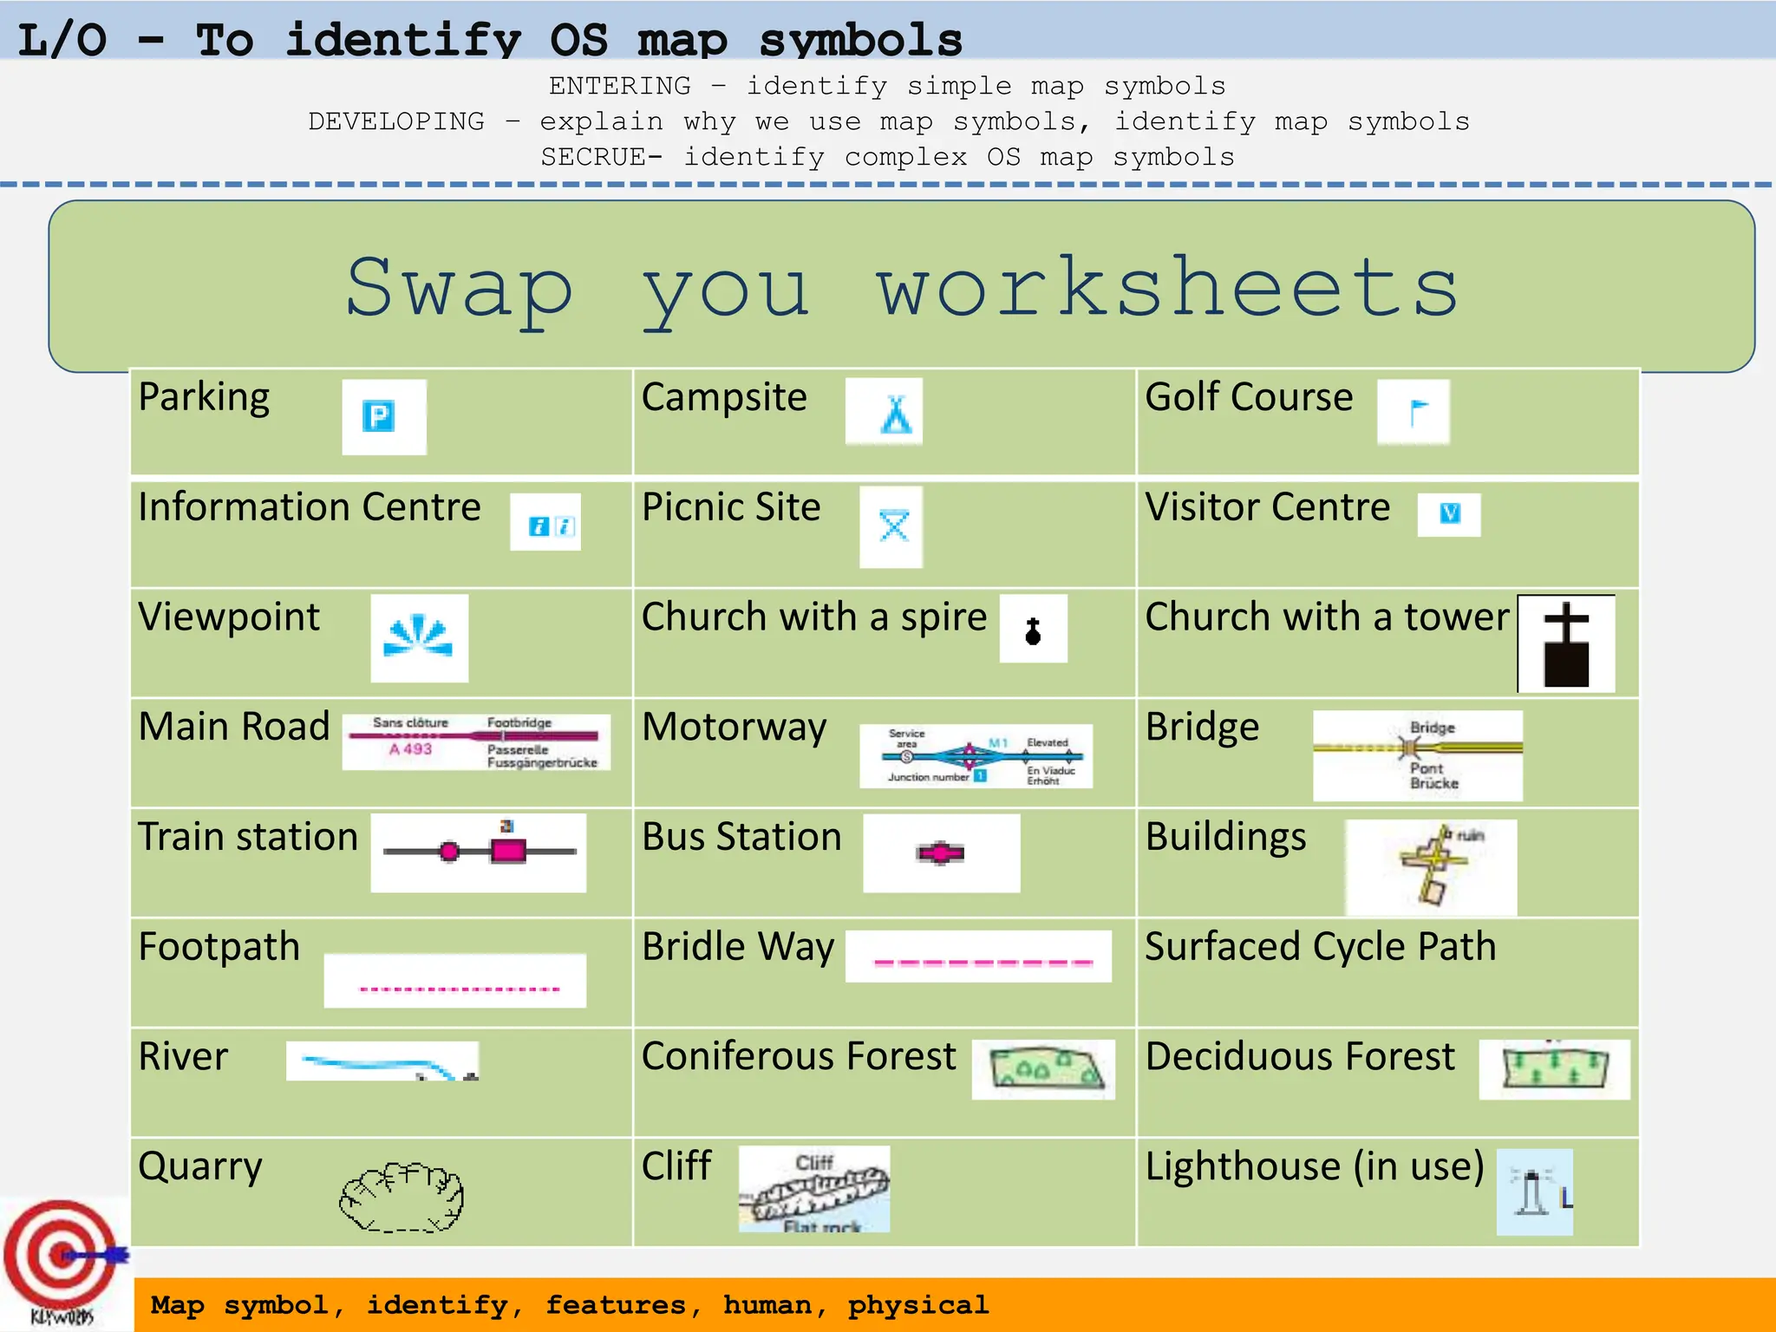The width and height of the screenshot is (1776, 1332).
Task: Click the Train station label
Action: (x=248, y=837)
